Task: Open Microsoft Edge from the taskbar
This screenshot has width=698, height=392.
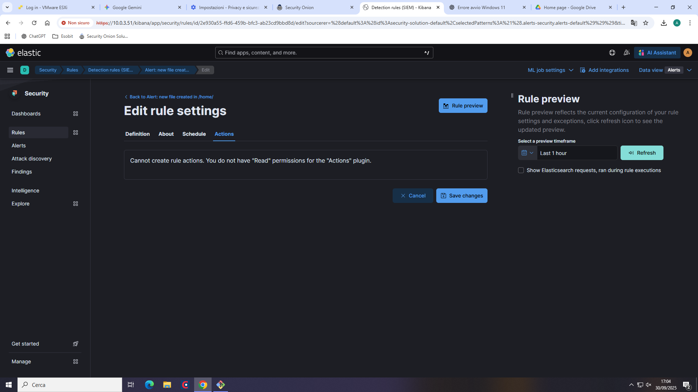Action: 149,385
